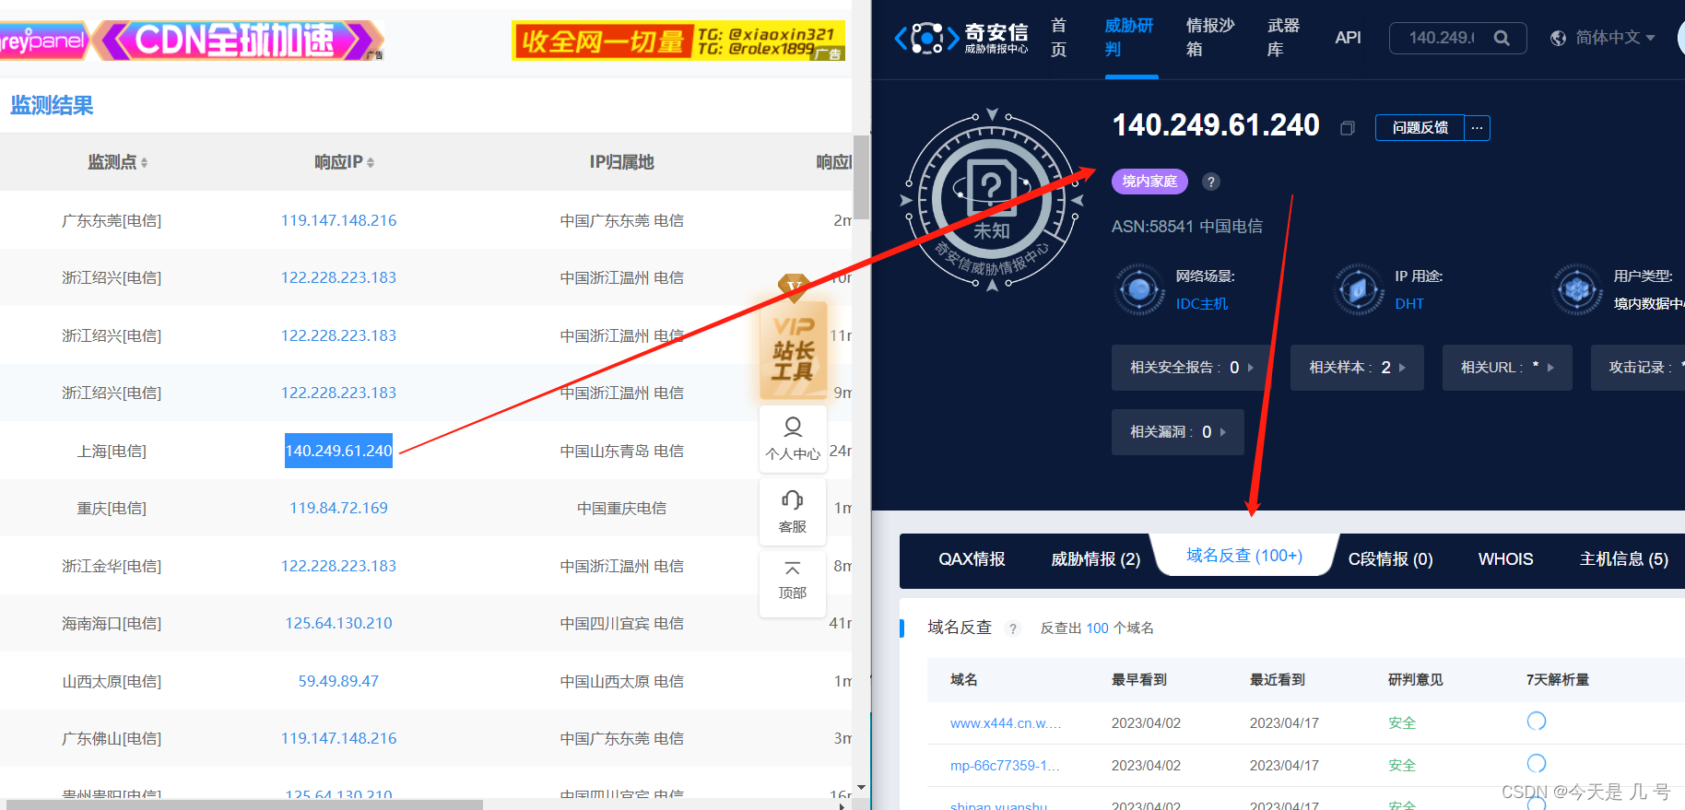Viewport: 1685px width, 810px height.
Task: Expand 相关漏洞 entry
Action: [1177, 432]
